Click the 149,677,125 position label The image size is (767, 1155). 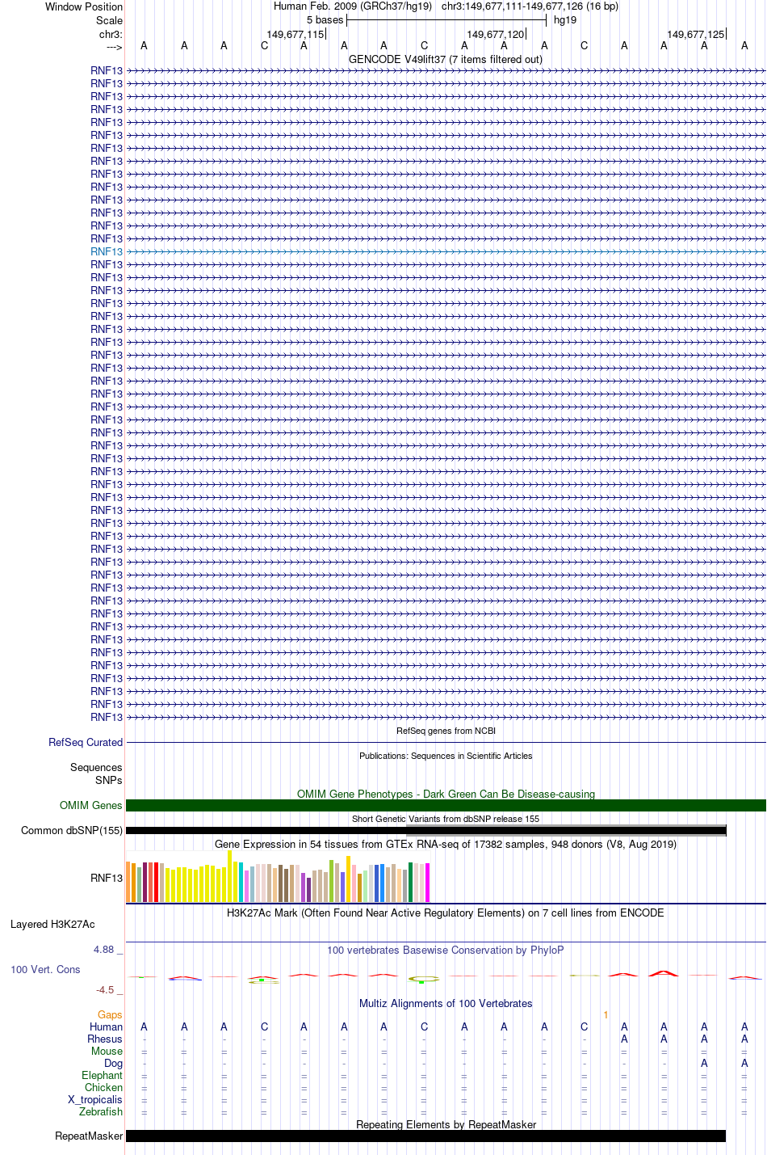point(695,34)
